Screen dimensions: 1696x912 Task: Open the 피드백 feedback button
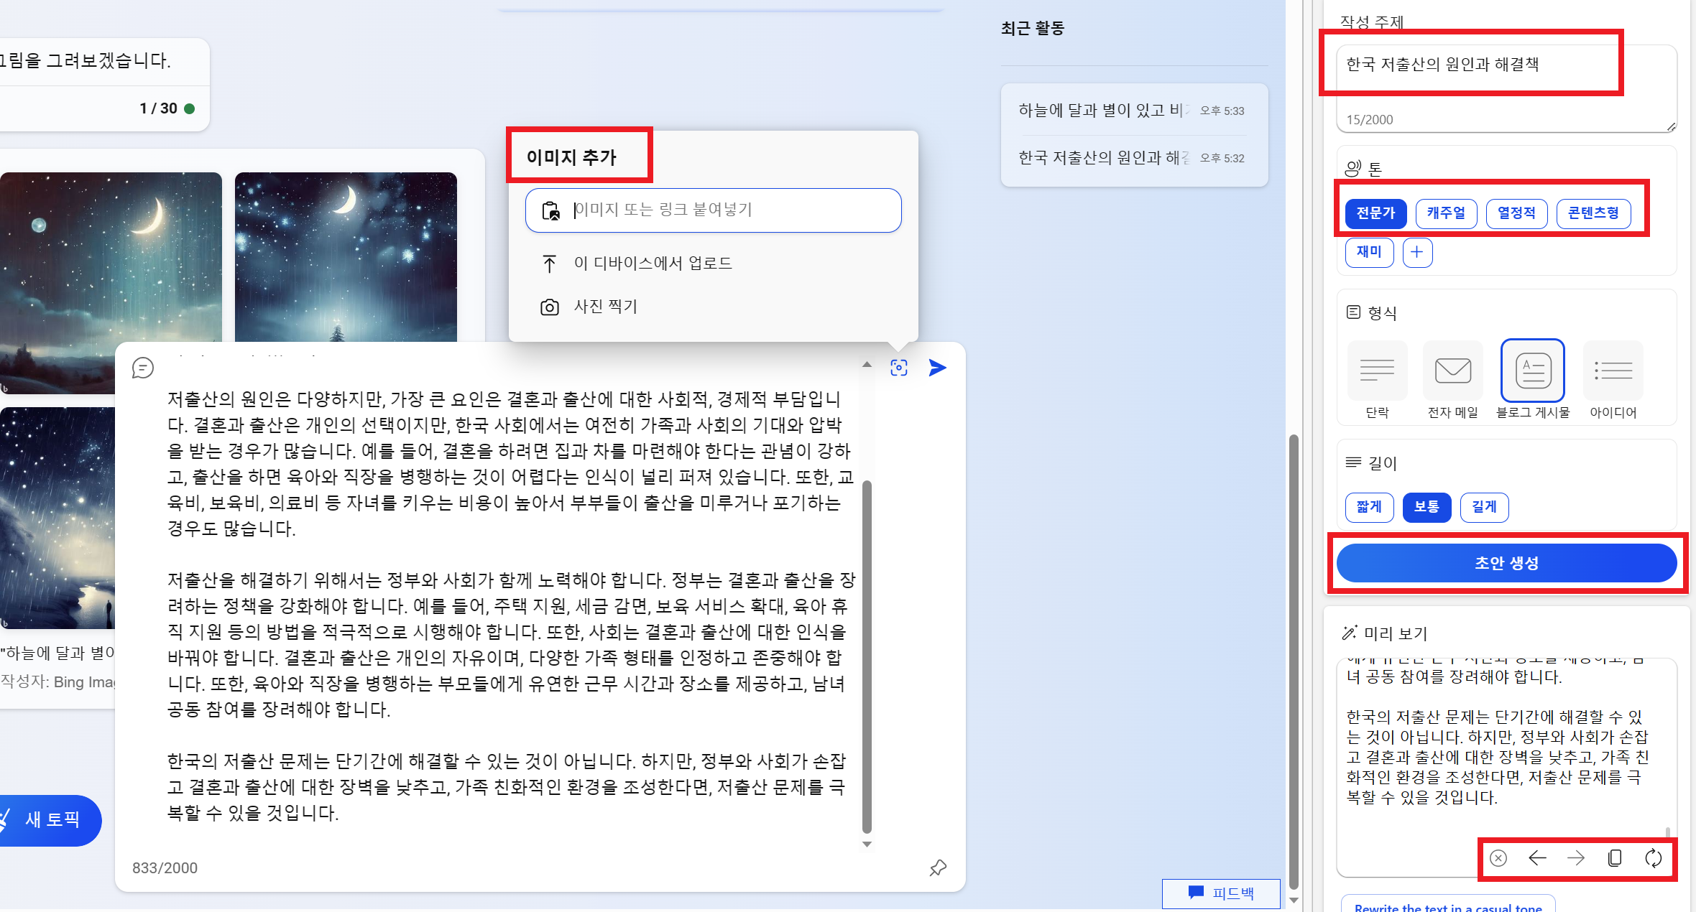1221,893
